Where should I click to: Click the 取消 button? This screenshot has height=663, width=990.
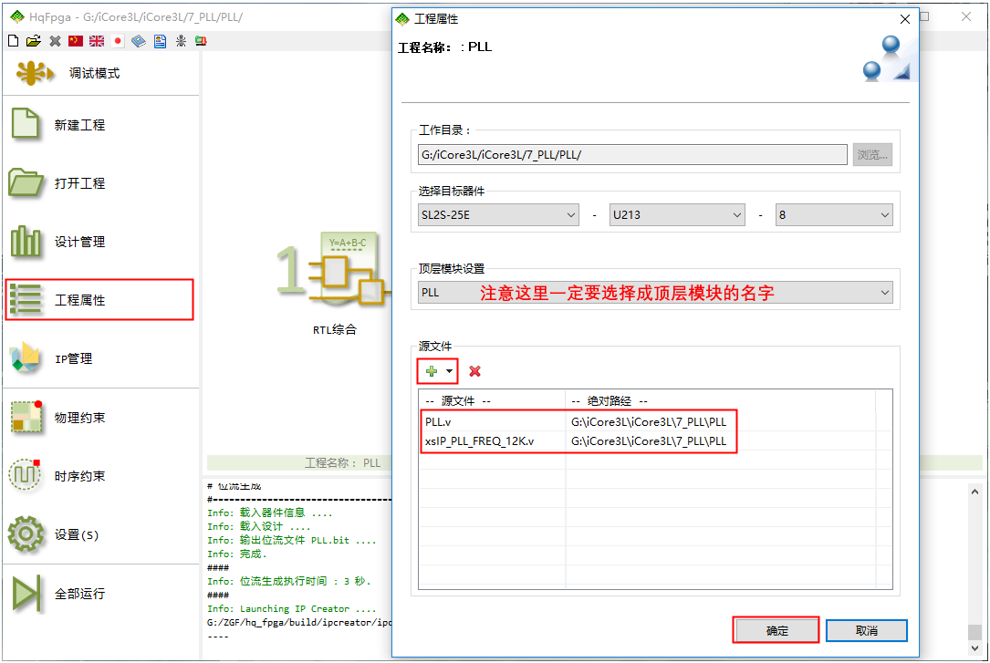click(866, 630)
